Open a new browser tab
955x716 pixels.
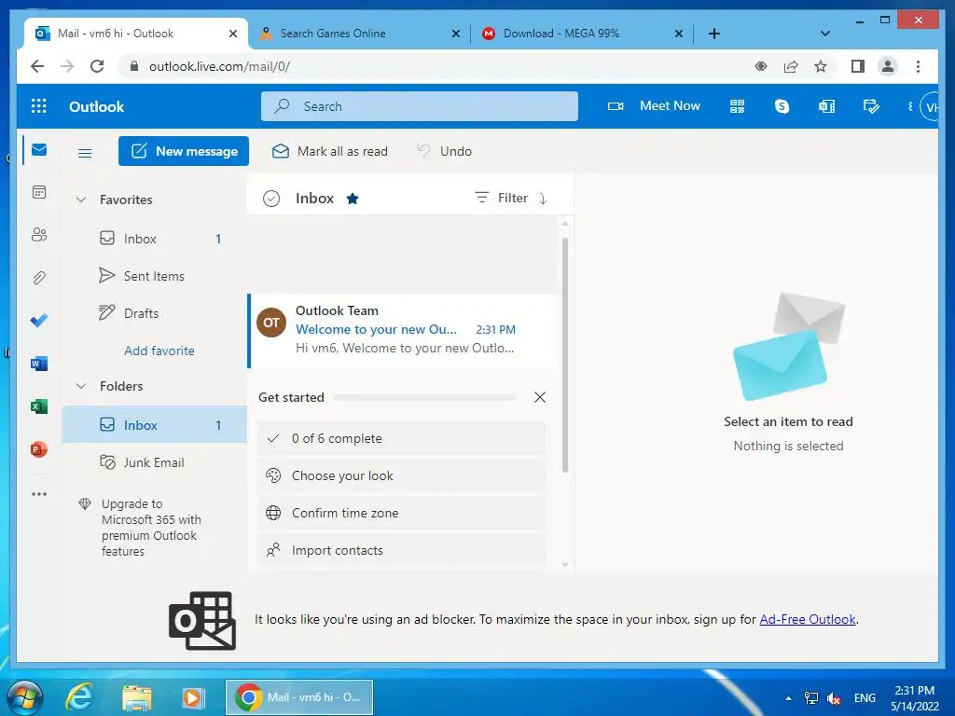click(x=714, y=34)
